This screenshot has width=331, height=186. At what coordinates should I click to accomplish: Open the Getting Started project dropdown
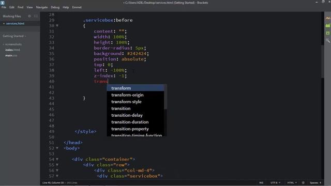pyautogui.click(x=14, y=36)
